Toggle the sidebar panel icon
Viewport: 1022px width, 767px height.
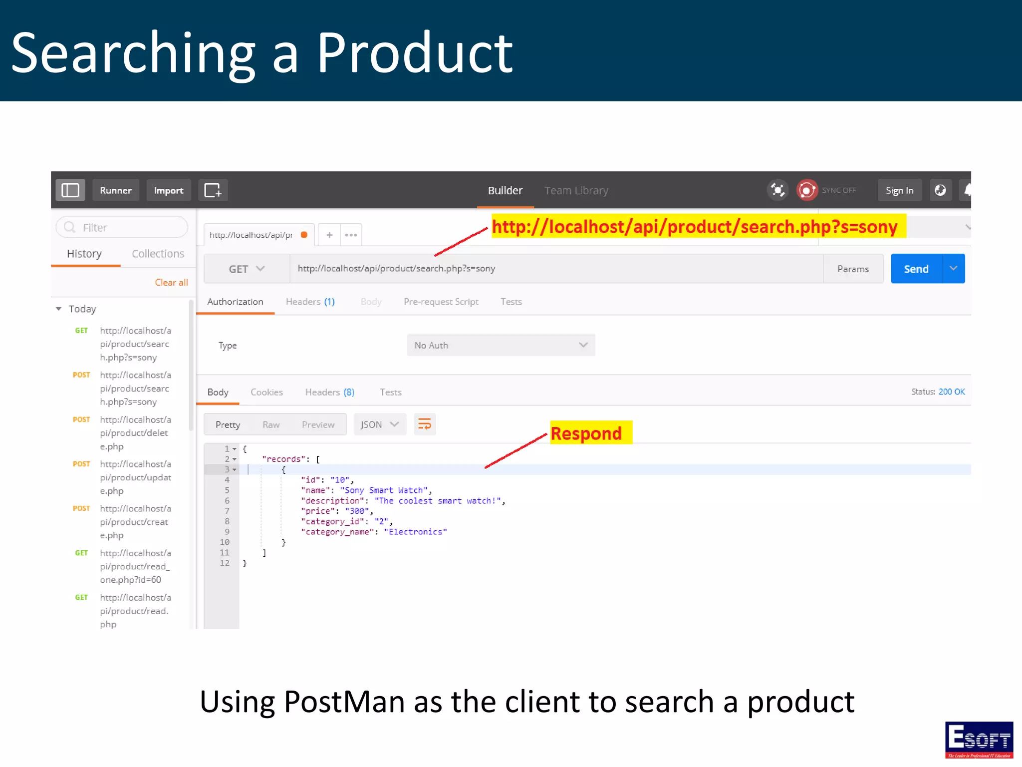(70, 190)
